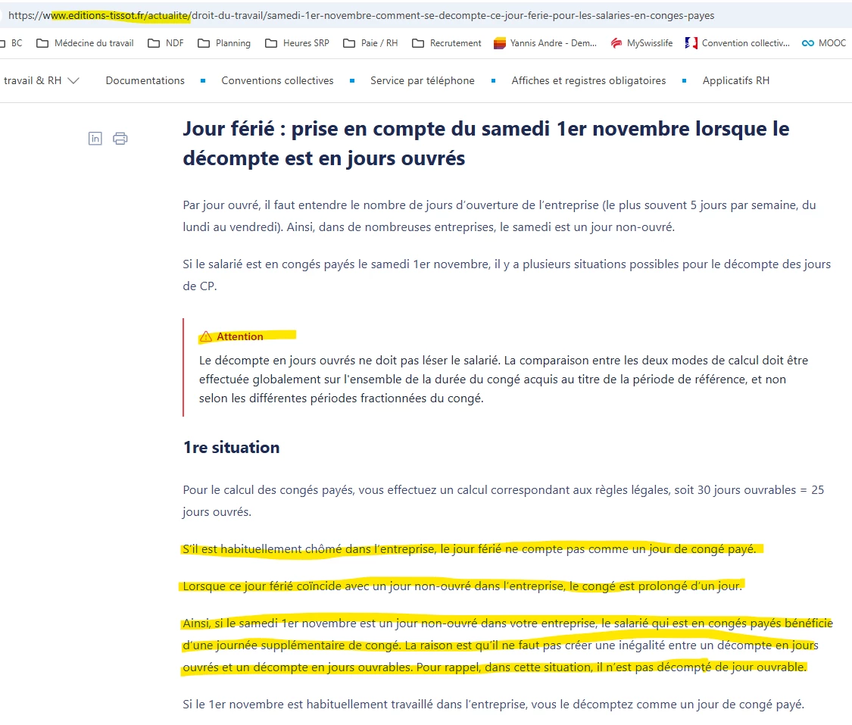Open the Applicatifs RH menu item

coord(735,80)
